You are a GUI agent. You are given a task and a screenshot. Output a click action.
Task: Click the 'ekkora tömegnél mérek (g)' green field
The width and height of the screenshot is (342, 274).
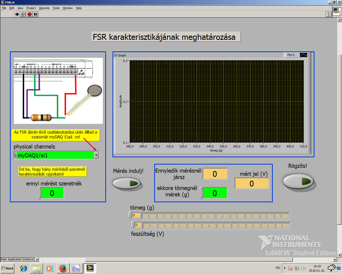[x=215, y=193]
